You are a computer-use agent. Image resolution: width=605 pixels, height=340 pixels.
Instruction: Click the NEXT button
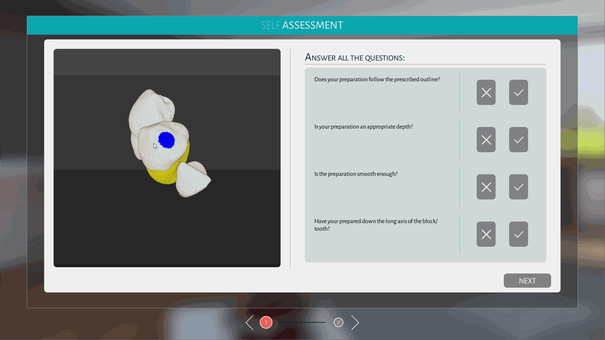pyautogui.click(x=527, y=280)
